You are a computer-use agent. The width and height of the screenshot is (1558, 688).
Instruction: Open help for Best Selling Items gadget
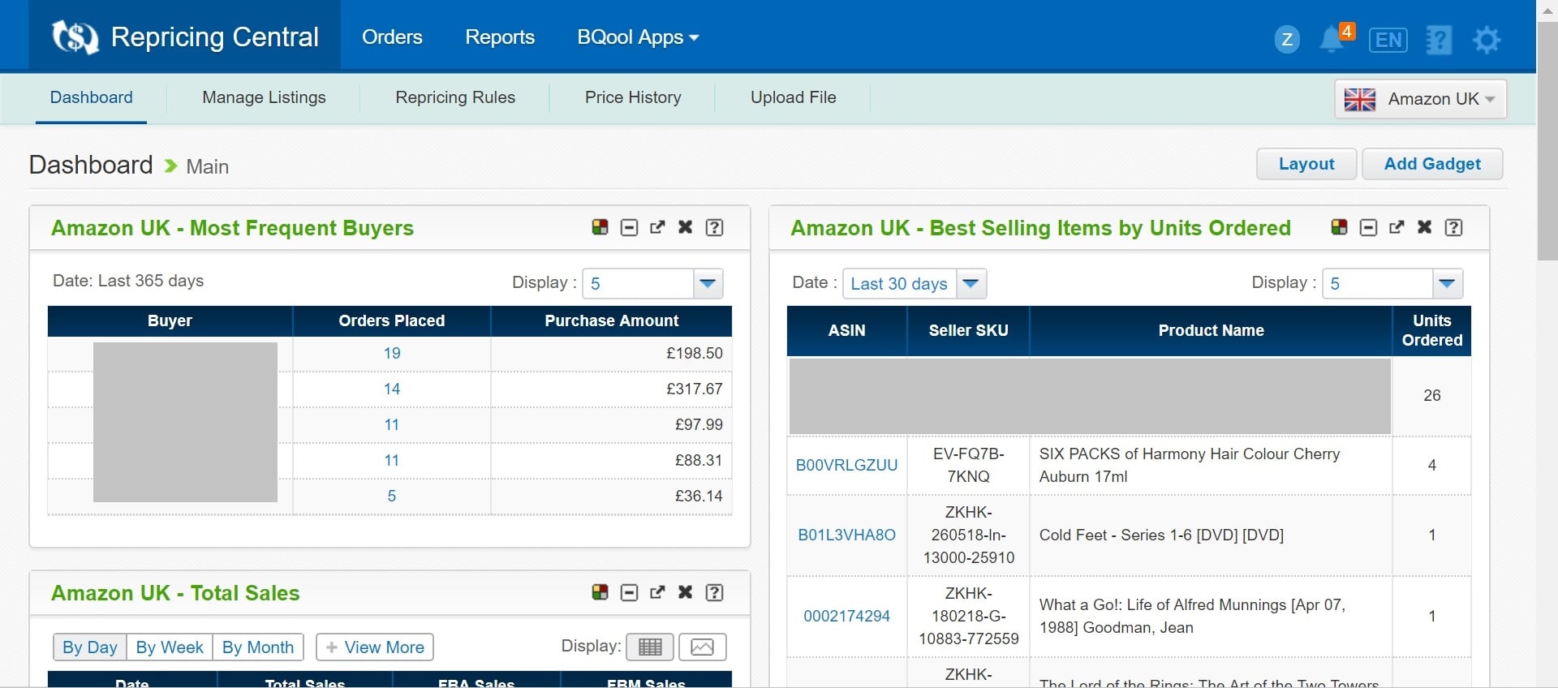1453,227
